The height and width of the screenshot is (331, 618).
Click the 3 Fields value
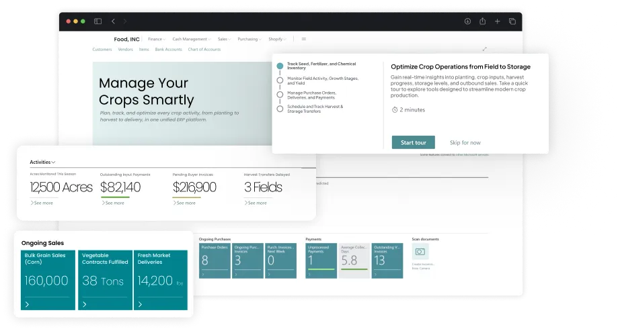coord(263,187)
